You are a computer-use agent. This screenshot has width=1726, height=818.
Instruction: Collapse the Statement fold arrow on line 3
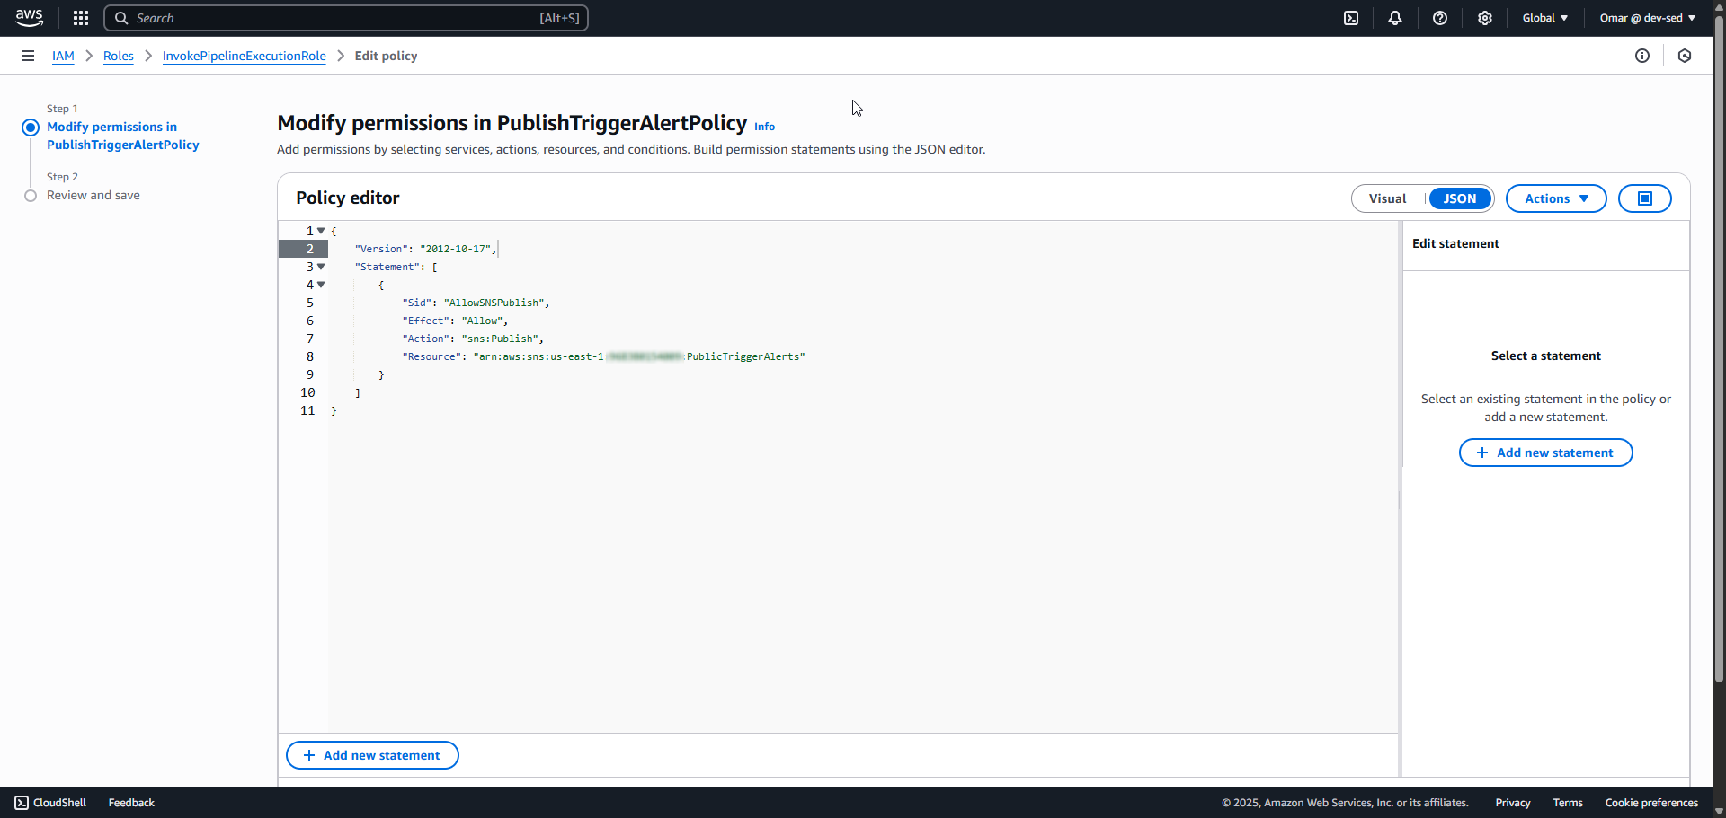tap(321, 267)
